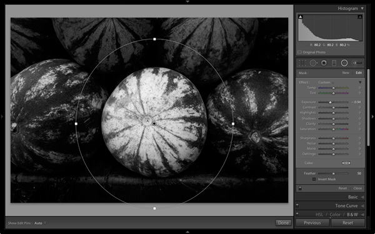Screen dimensions: 375x234
Task: Enable the Invert Mask checkbox
Action: tap(314, 179)
